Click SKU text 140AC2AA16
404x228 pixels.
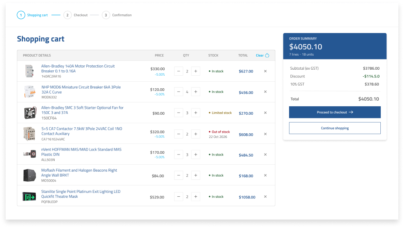(51, 76)
